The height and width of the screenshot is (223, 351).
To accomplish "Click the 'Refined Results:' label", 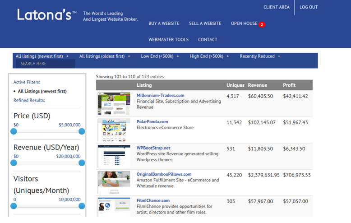I will [29, 100].
